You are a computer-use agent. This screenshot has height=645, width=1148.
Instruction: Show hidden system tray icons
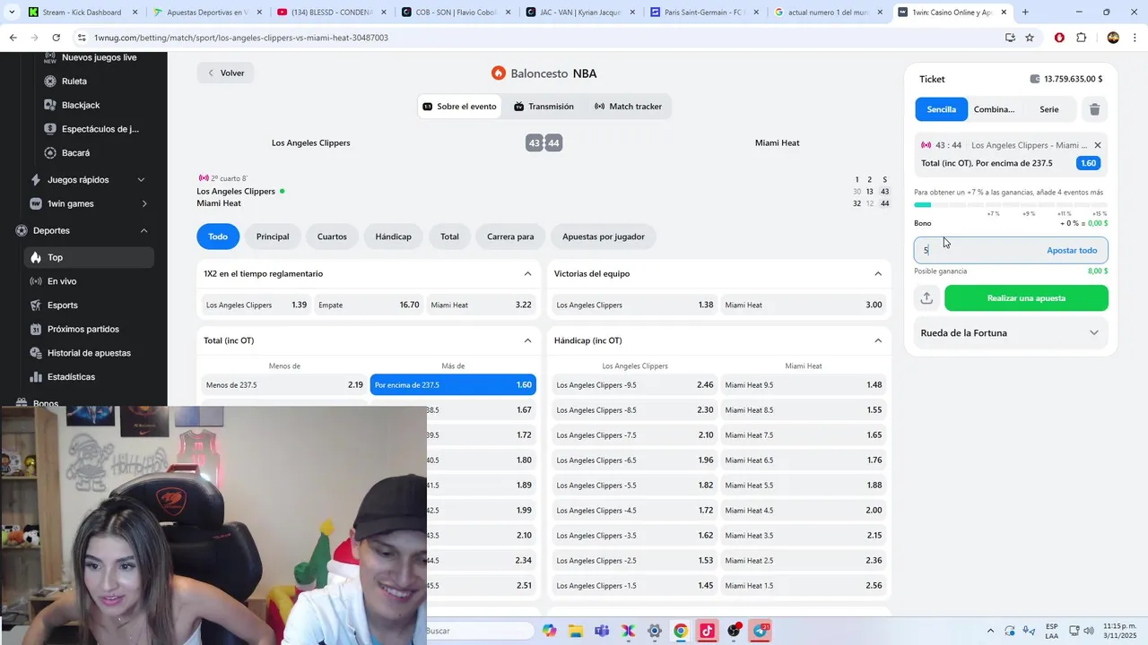tap(990, 631)
